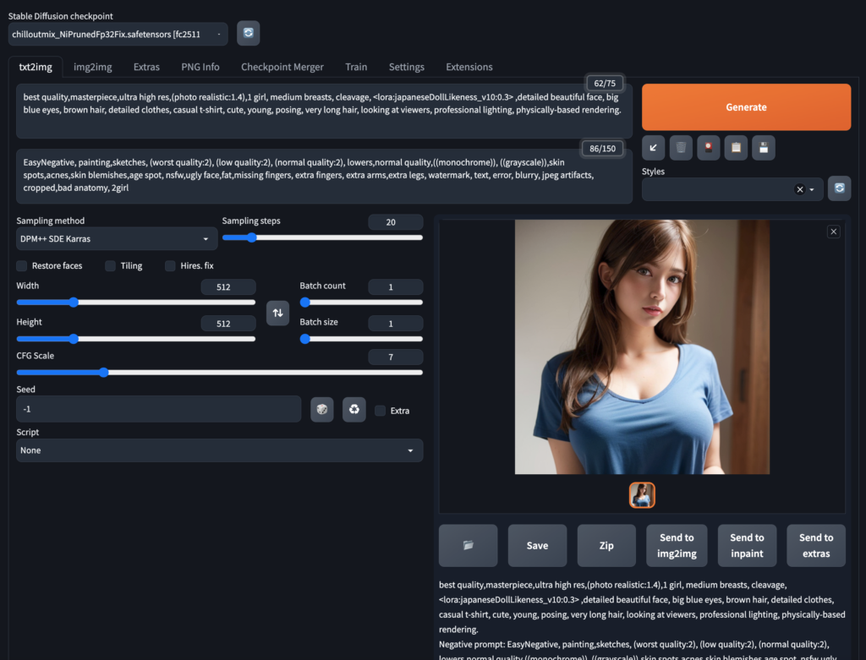The height and width of the screenshot is (660, 866).
Task: Open the Sampling method dropdown
Action: pos(116,238)
